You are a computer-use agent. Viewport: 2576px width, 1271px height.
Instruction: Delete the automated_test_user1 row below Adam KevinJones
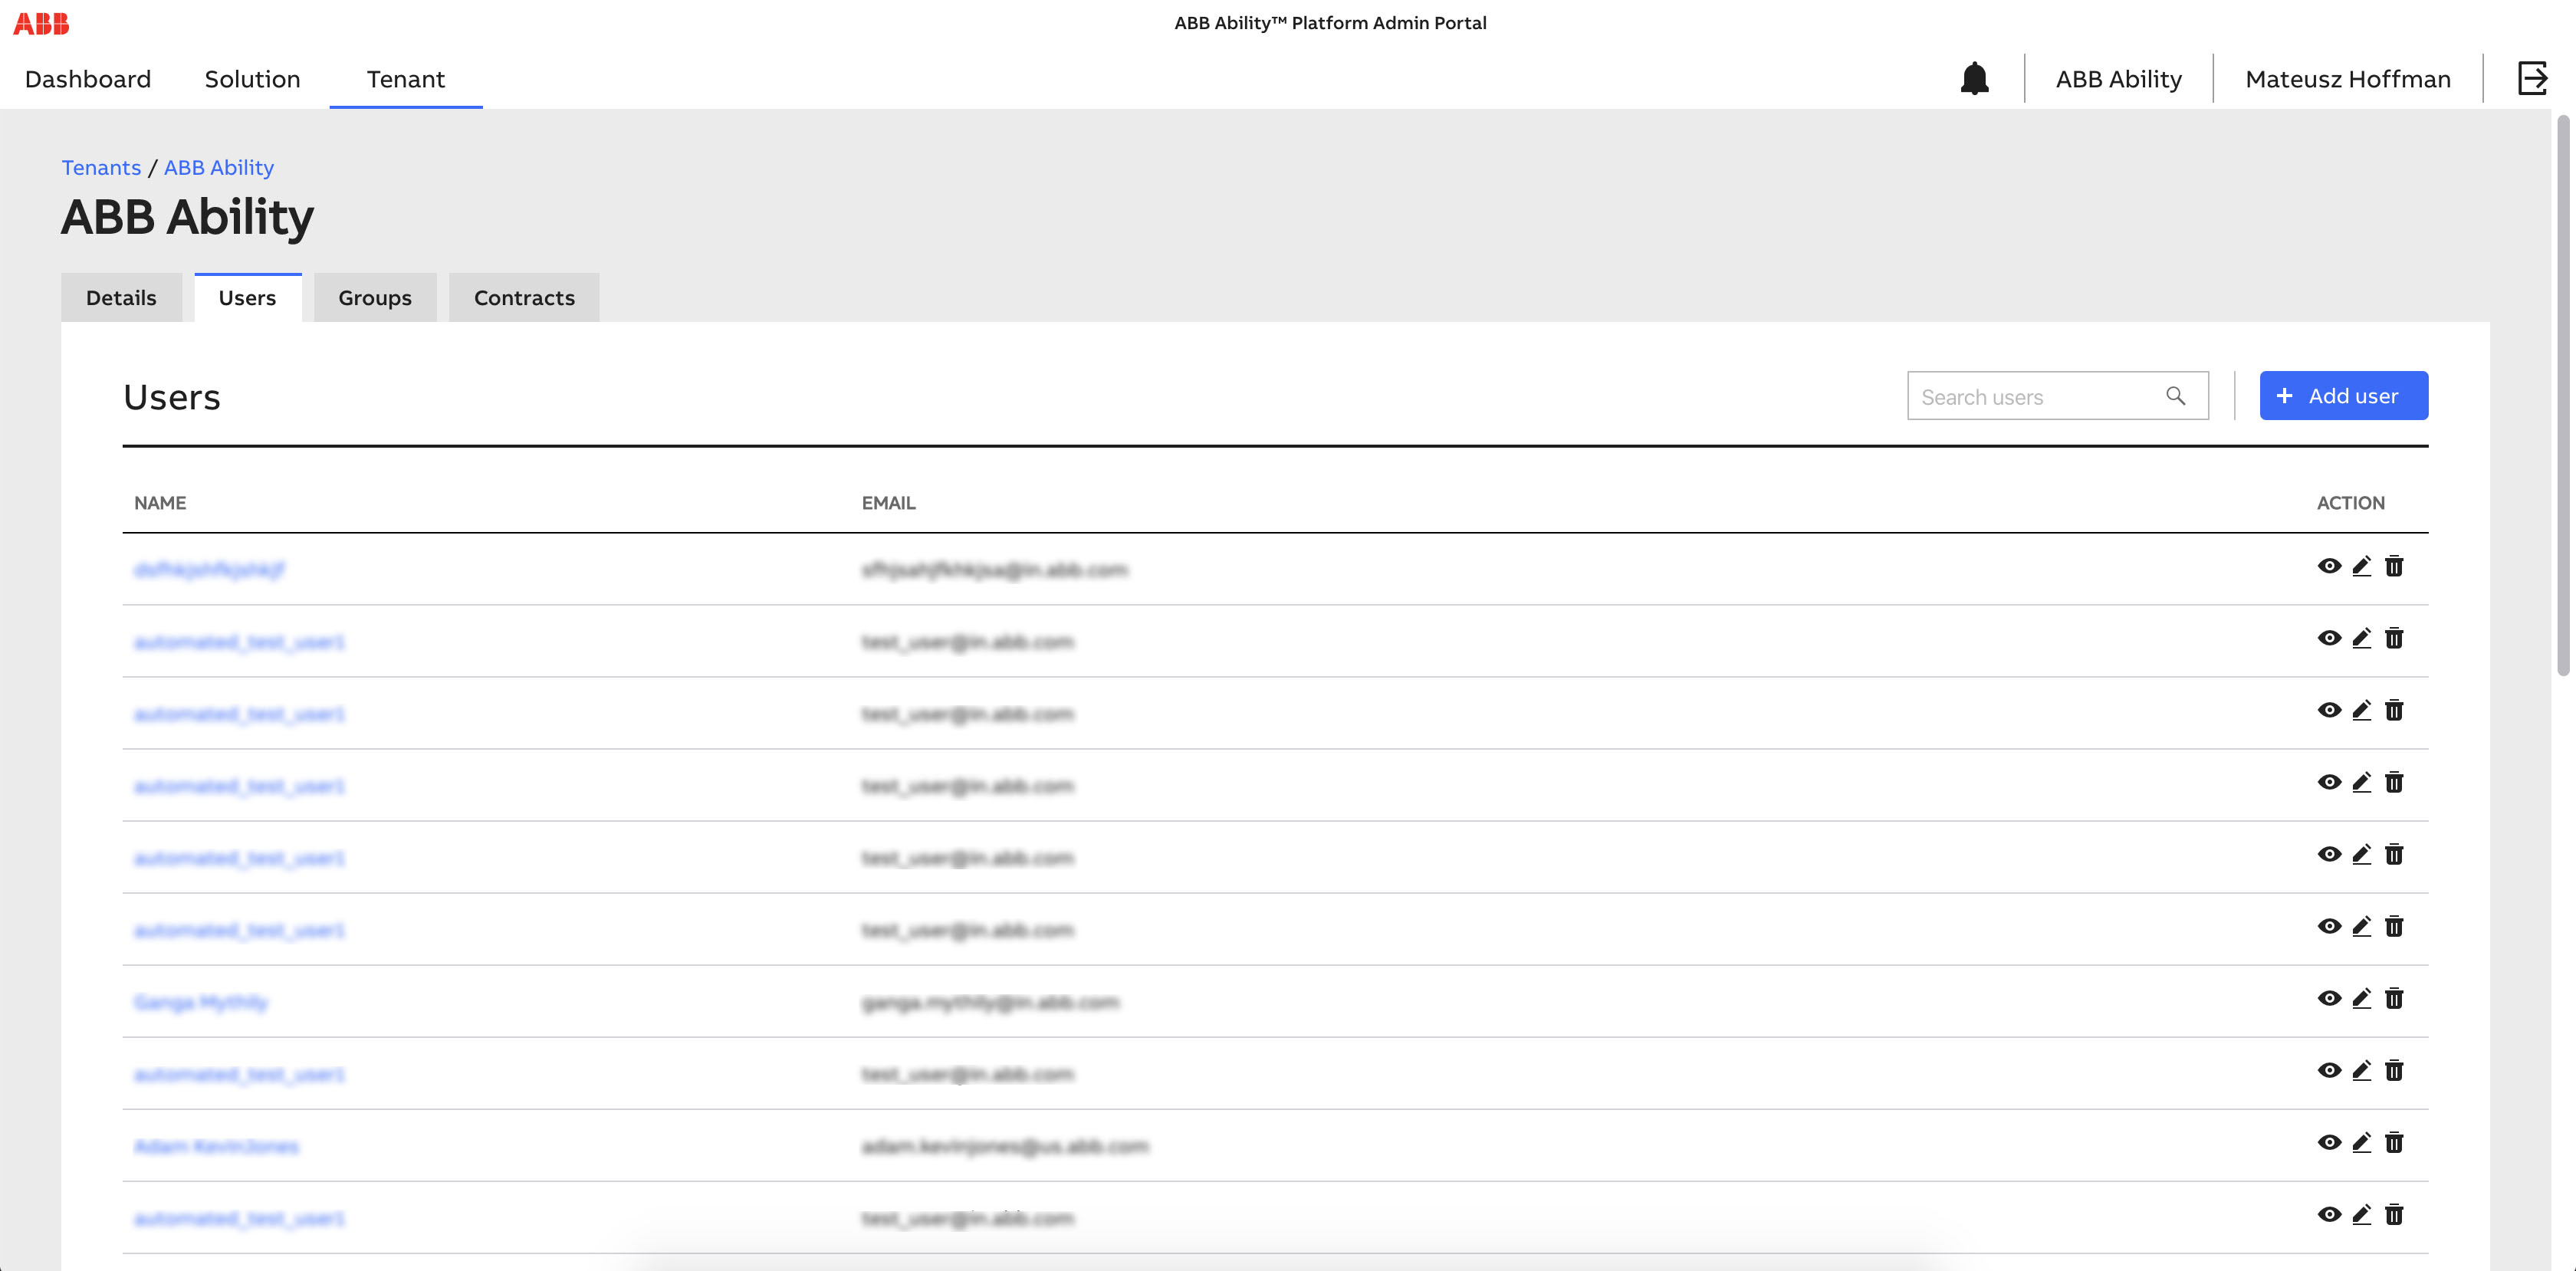pyautogui.click(x=2394, y=1214)
